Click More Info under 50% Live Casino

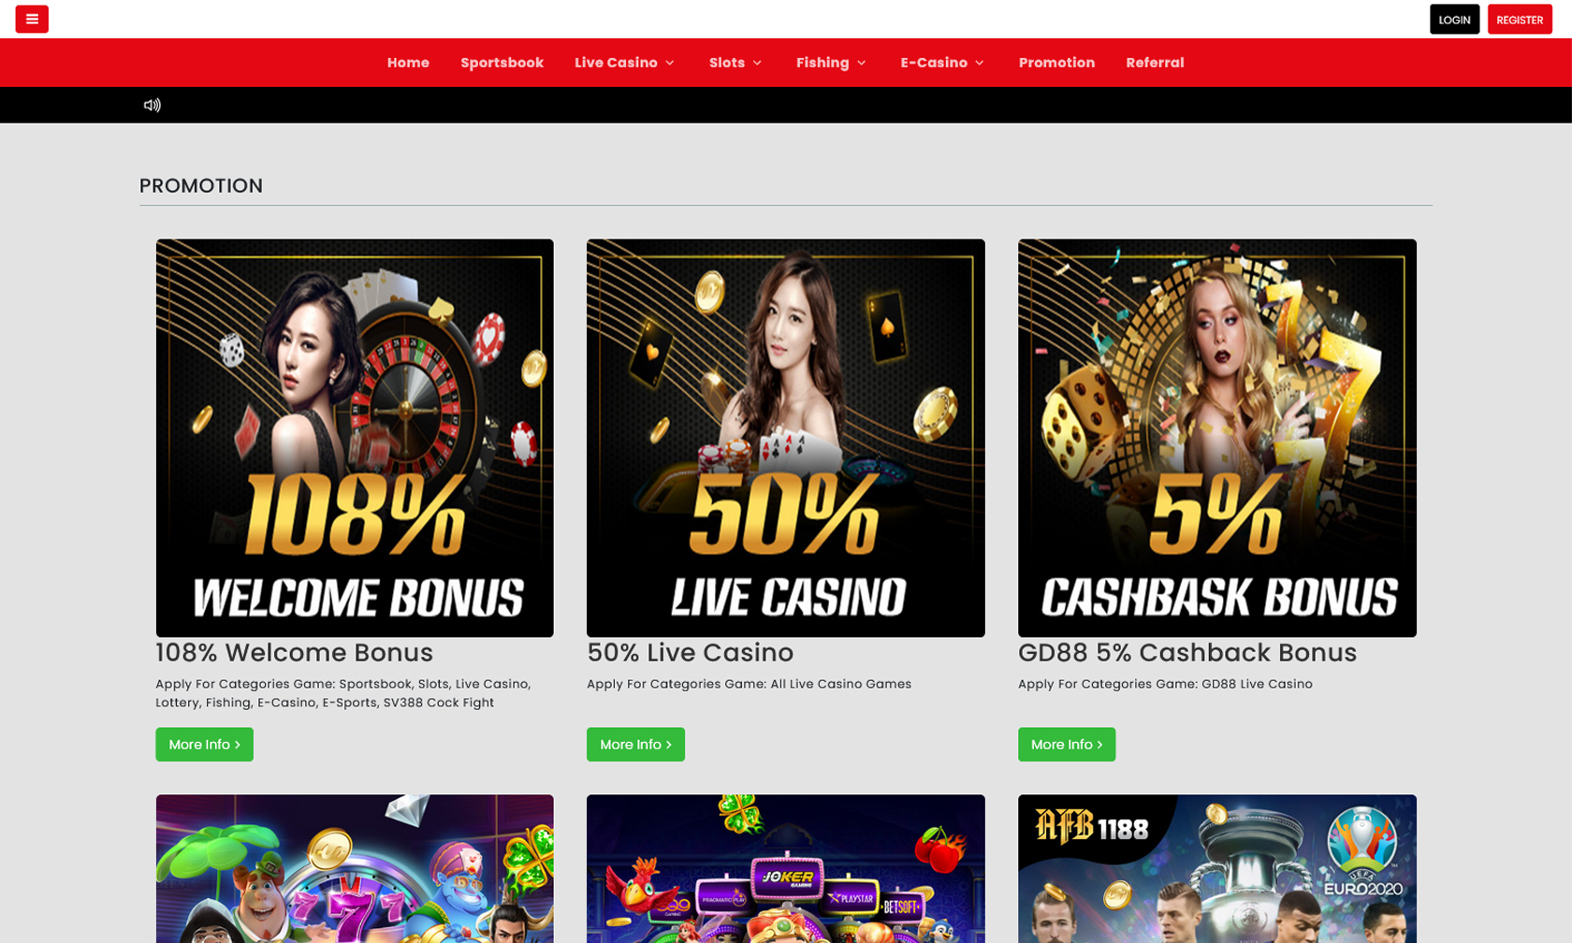click(635, 745)
